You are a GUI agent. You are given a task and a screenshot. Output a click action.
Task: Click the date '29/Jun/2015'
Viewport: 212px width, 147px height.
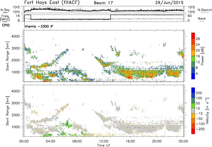pos(169,2)
